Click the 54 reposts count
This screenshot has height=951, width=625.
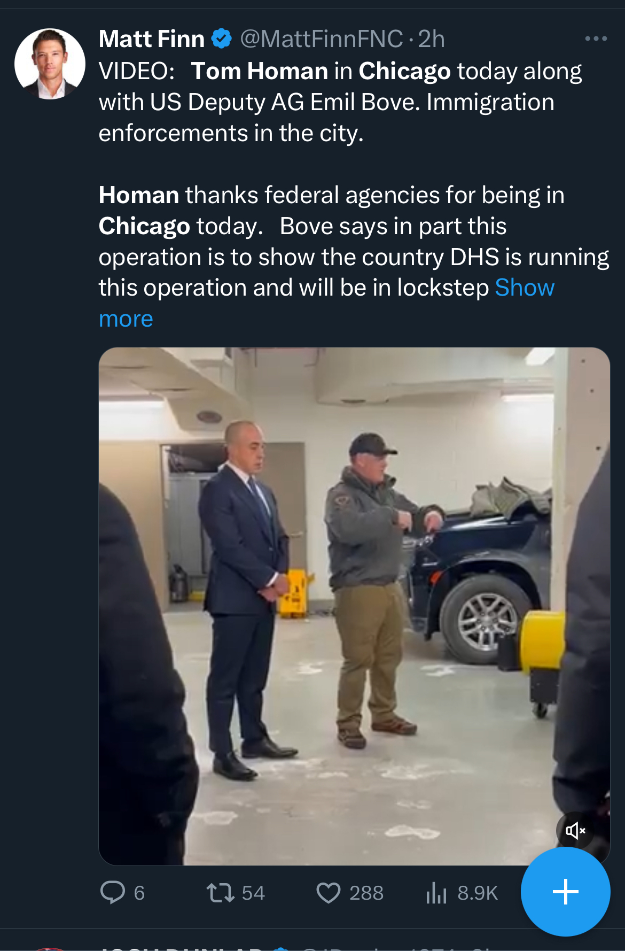pyautogui.click(x=253, y=893)
